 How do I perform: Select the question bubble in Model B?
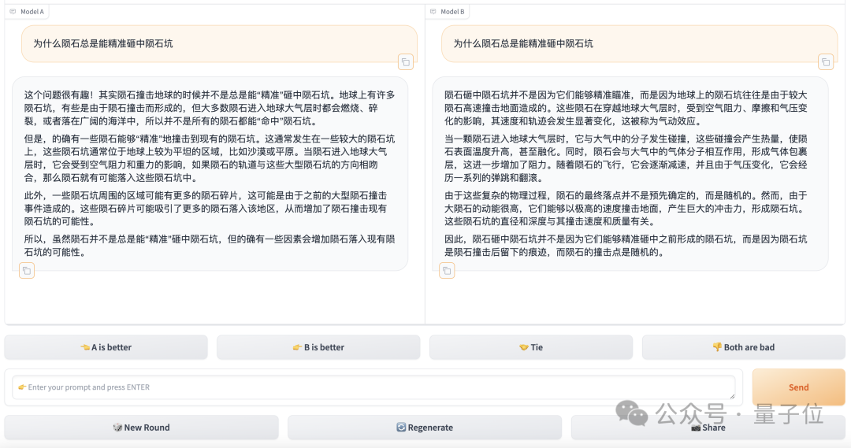[639, 43]
